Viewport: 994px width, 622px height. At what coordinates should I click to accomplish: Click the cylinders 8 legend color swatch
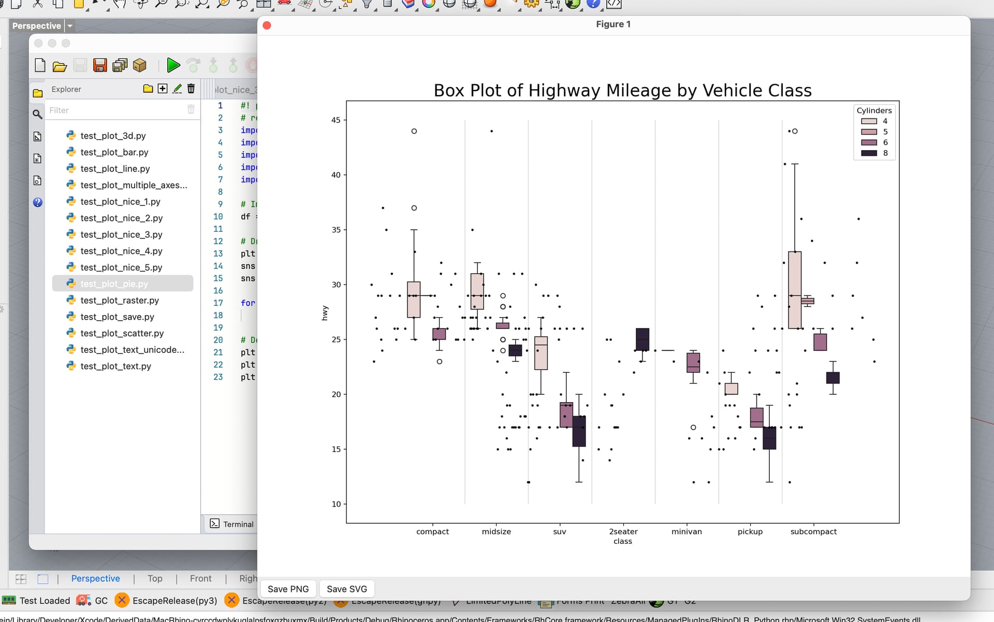coord(869,153)
